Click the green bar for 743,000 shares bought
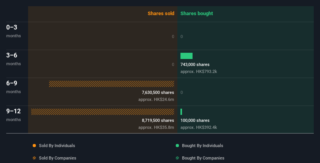 click(x=187, y=56)
